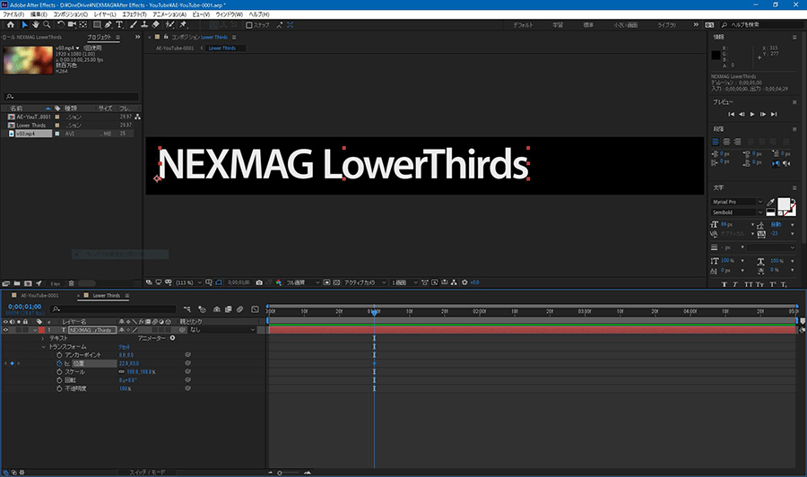Select the Brush tool
This screenshot has width=807, height=477.
point(134,24)
